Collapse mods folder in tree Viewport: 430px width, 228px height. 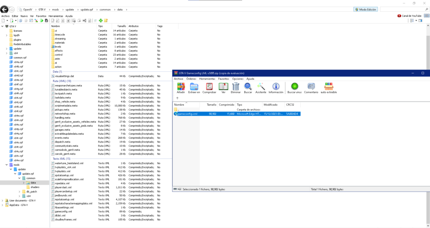click(x=6, y=165)
